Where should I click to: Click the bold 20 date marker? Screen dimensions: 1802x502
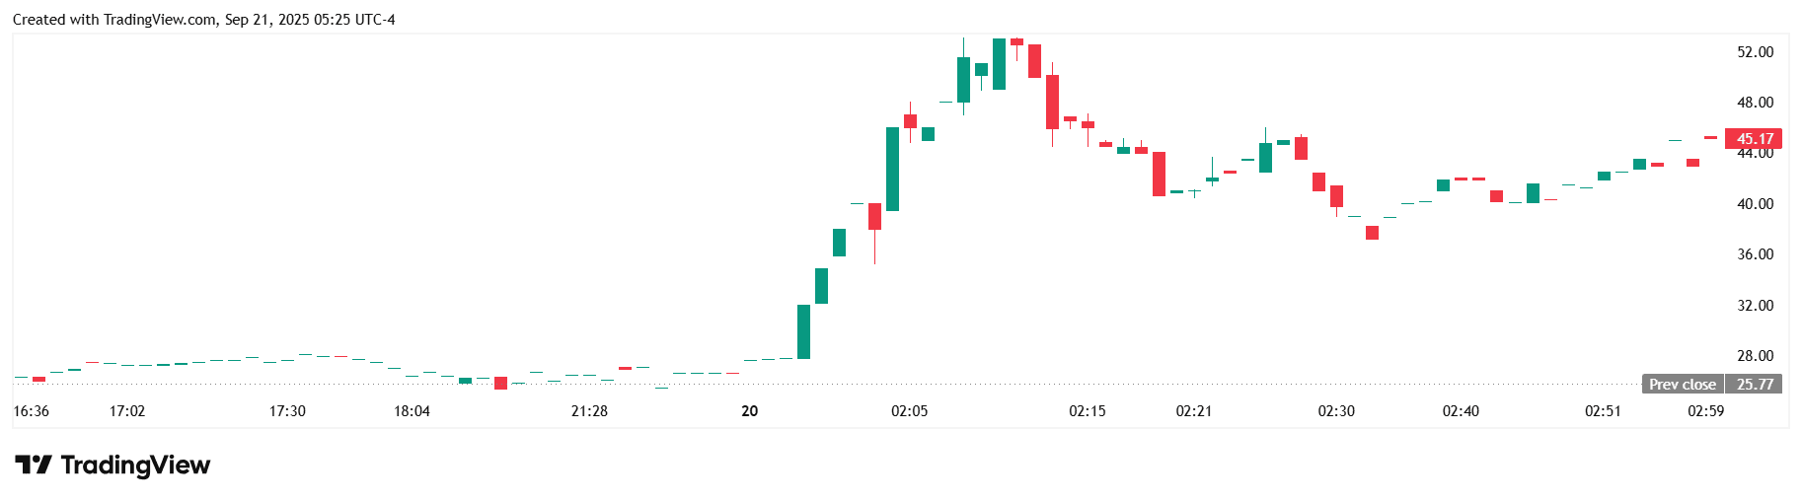(x=750, y=411)
